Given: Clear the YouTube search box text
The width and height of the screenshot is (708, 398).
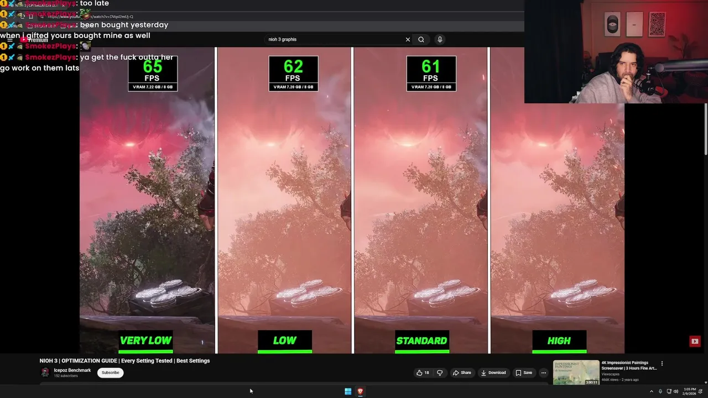Looking at the screenshot, I should [x=408, y=39].
